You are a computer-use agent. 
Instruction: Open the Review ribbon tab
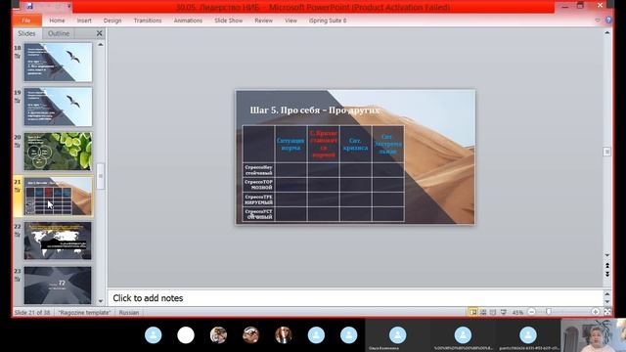pos(263,21)
